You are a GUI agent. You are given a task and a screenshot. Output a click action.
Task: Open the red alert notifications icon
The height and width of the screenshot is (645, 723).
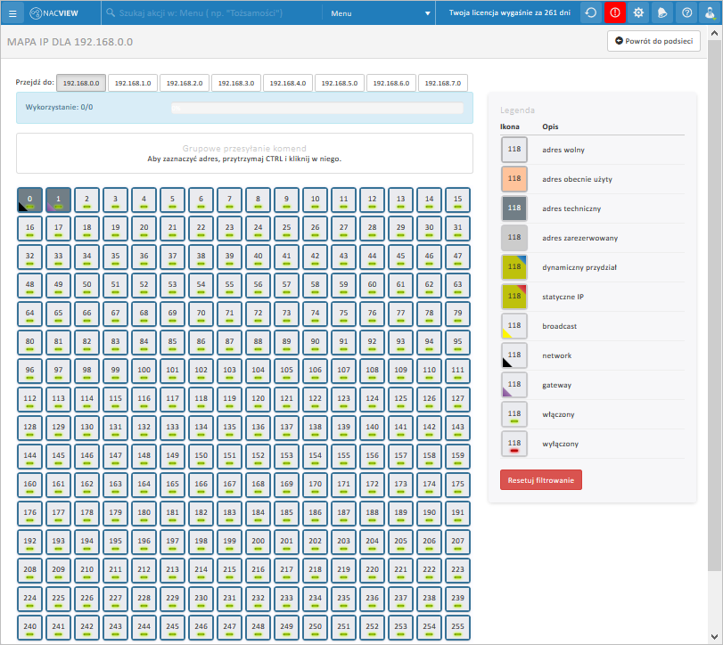614,13
